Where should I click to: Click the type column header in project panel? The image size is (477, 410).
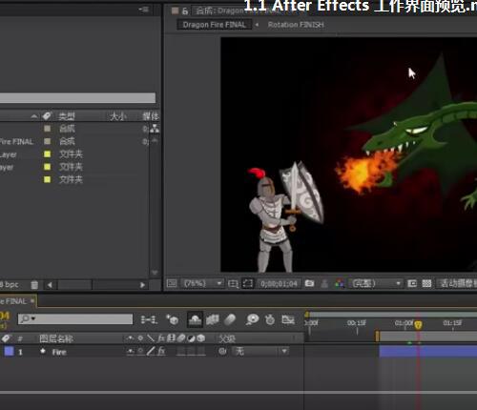click(x=67, y=116)
